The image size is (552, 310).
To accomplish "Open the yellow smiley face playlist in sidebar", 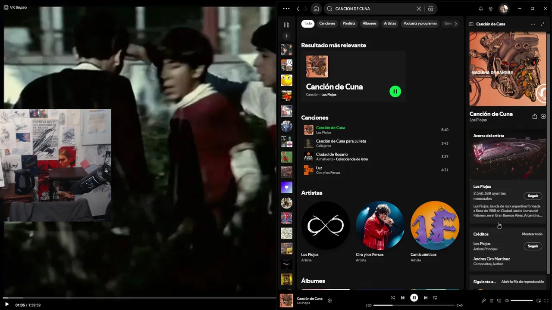I will (x=286, y=80).
